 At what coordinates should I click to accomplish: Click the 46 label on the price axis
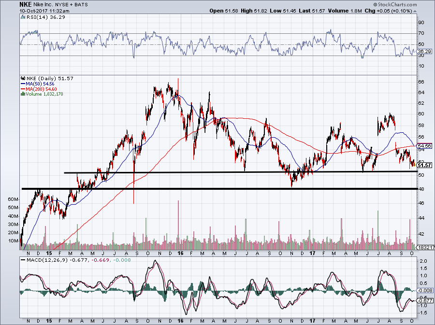(x=421, y=203)
